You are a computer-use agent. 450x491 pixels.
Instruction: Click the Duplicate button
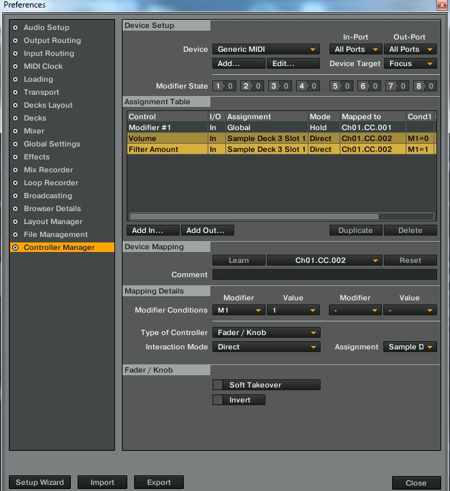tap(356, 230)
